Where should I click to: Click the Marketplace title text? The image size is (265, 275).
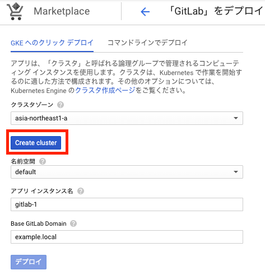(x=62, y=11)
